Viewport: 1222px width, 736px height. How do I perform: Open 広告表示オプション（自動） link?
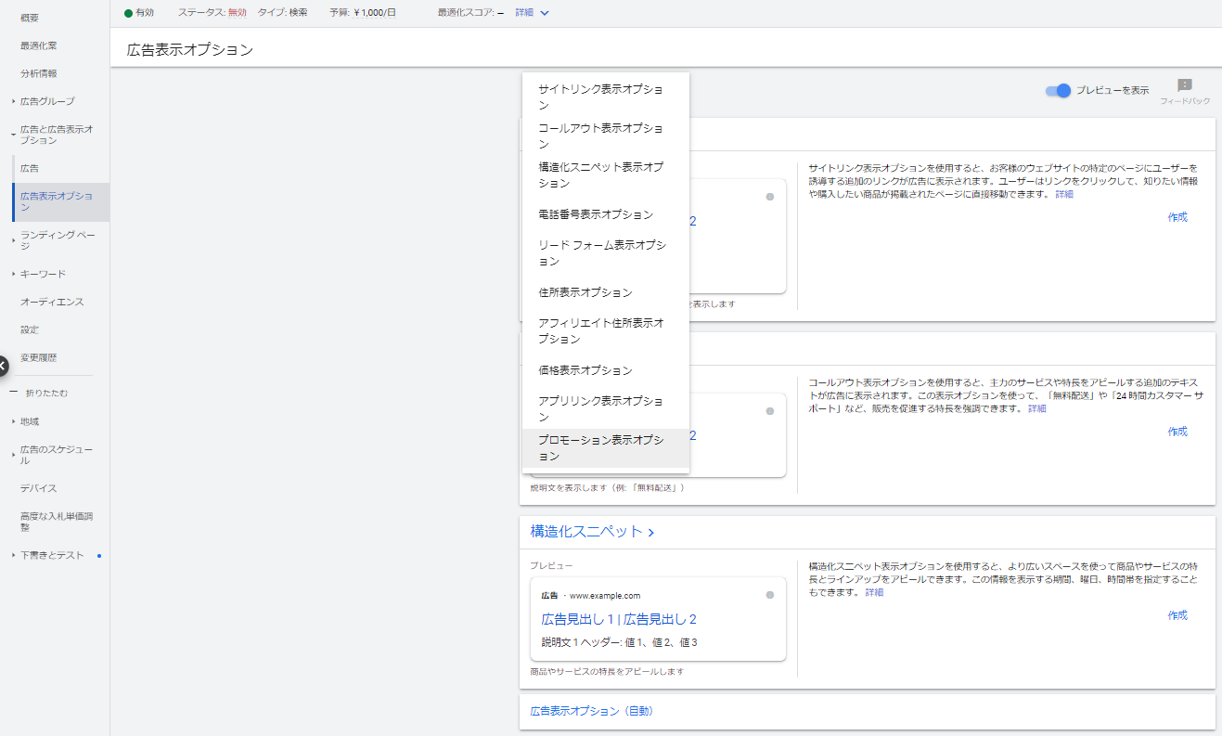(591, 711)
